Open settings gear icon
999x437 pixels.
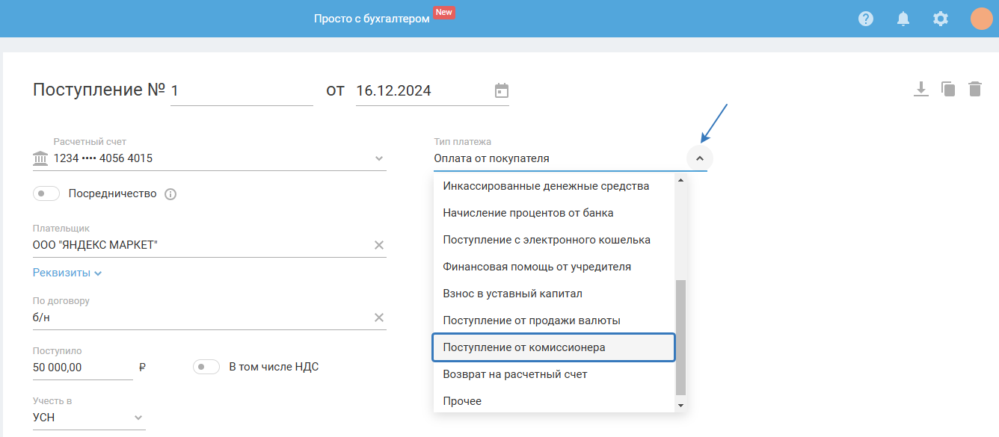click(941, 19)
